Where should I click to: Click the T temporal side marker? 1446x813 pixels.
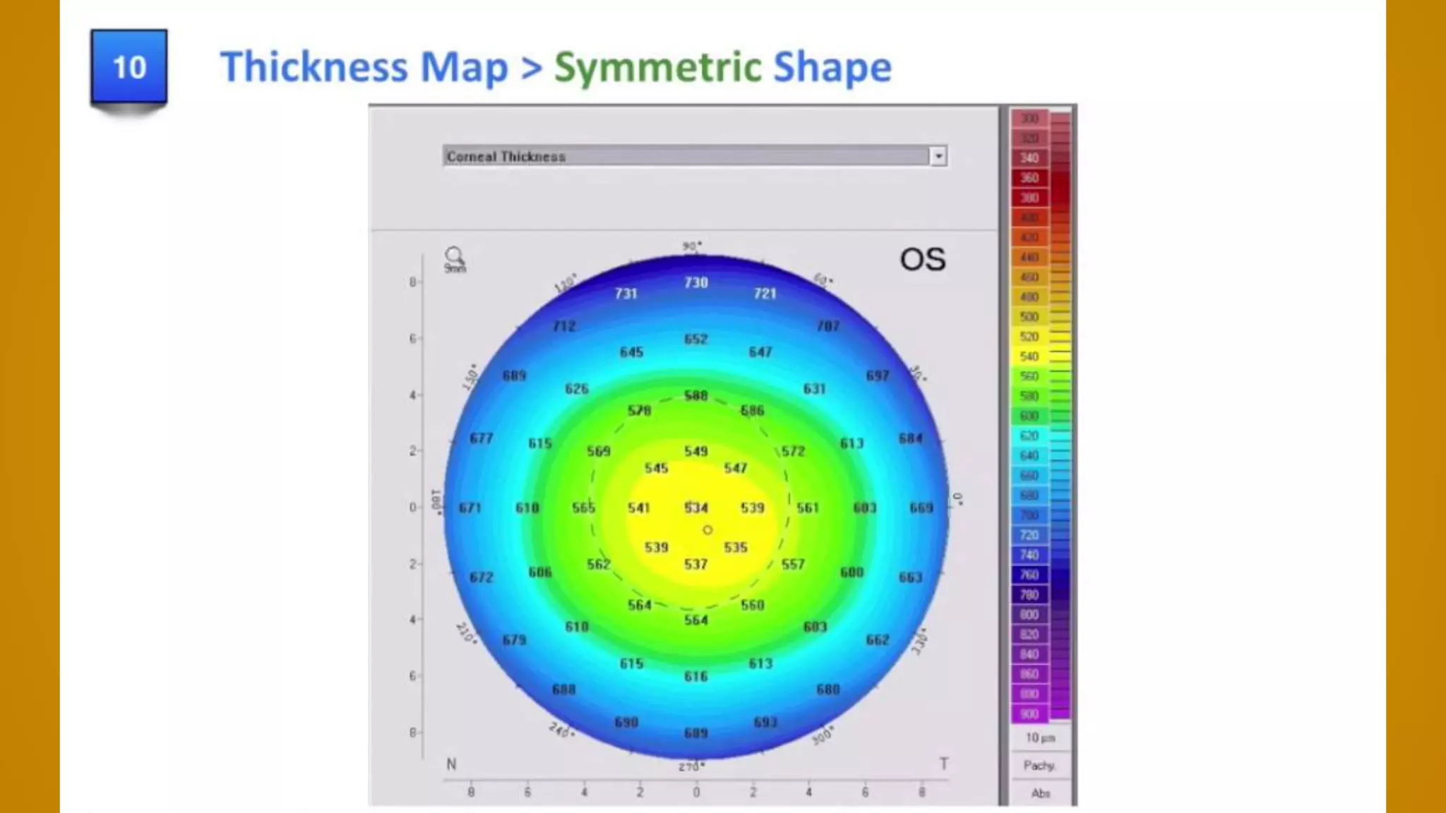(943, 764)
